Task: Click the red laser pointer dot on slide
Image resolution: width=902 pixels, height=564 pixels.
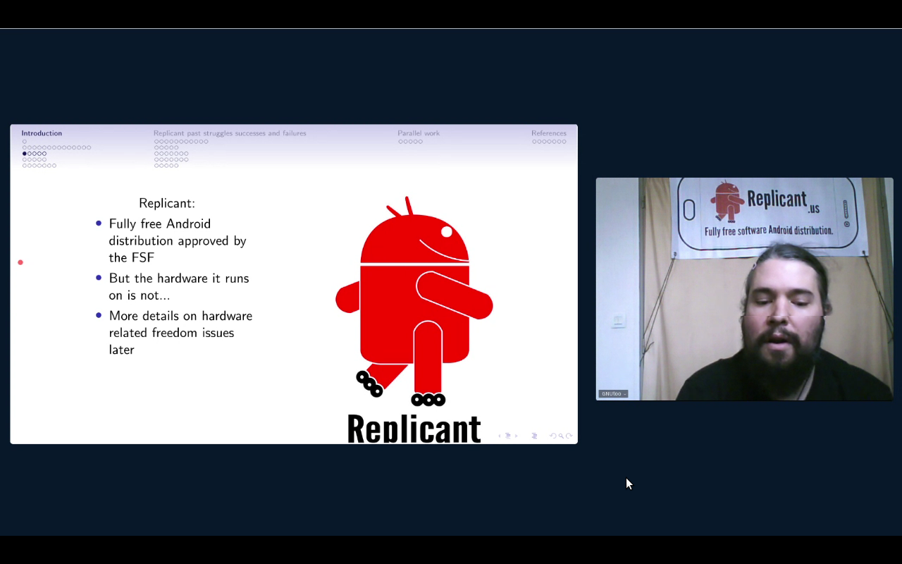Action: 20,262
